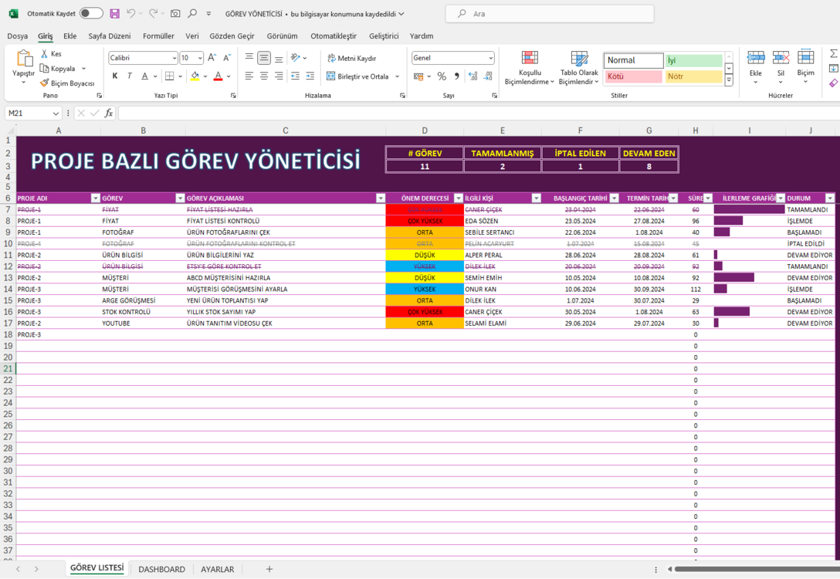840x579 pixels.
Task: Add a new sheet with plus button
Action: click(x=269, y=569)
